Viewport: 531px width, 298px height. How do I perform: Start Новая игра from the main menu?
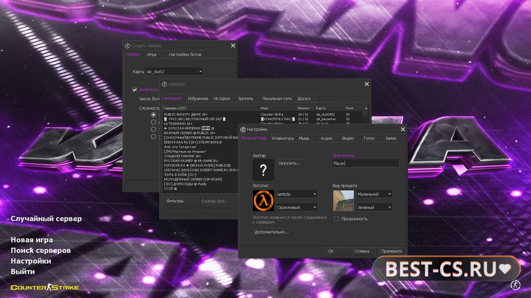coord(32,240)
